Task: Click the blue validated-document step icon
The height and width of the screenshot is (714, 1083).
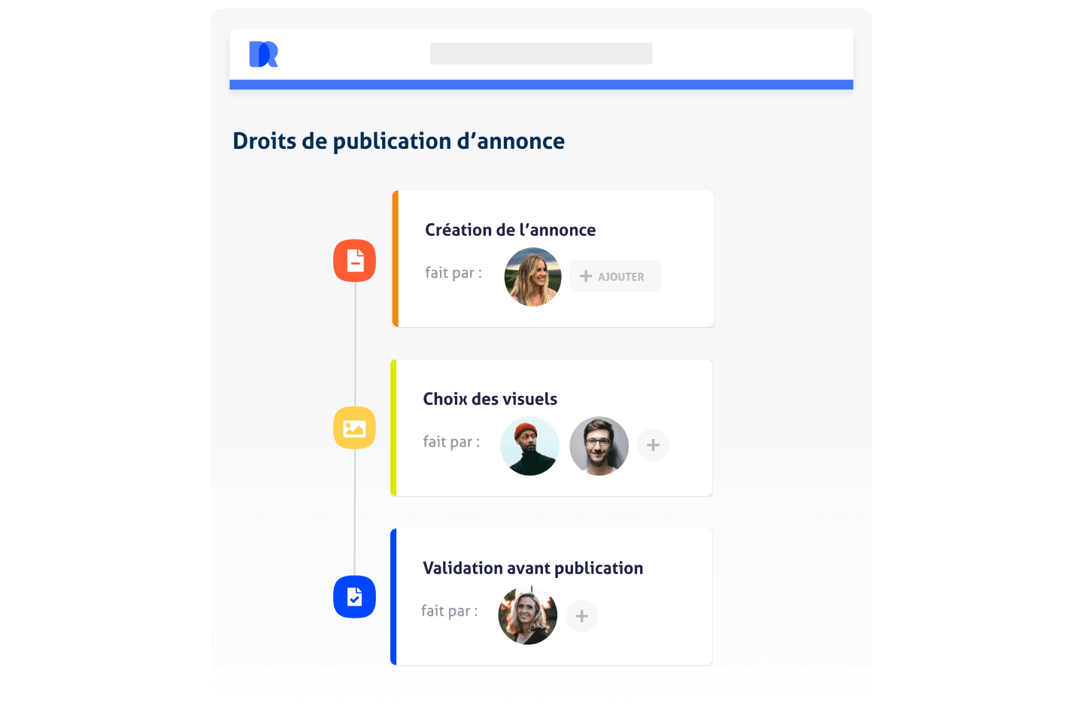Action: tap(354, 597)
